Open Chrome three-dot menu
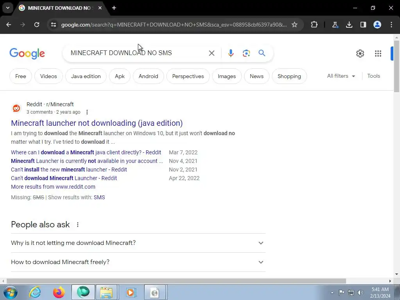This screenshot has height=300, width=400. click(391, 25)
